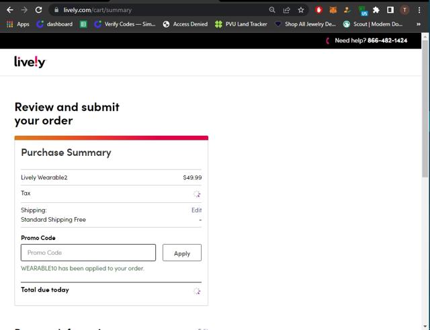The width and height of the screenshot is (430, 330).
Task: Bookmark this page with the star
Action: [x=301, y=10]
